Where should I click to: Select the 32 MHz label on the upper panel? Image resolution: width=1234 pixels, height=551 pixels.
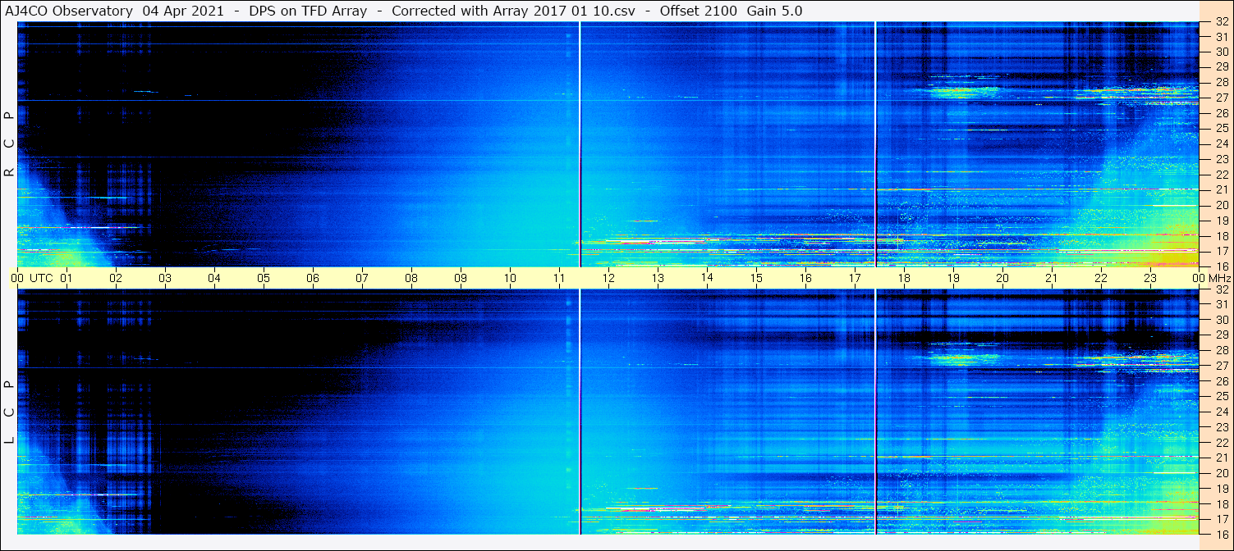1221,22
